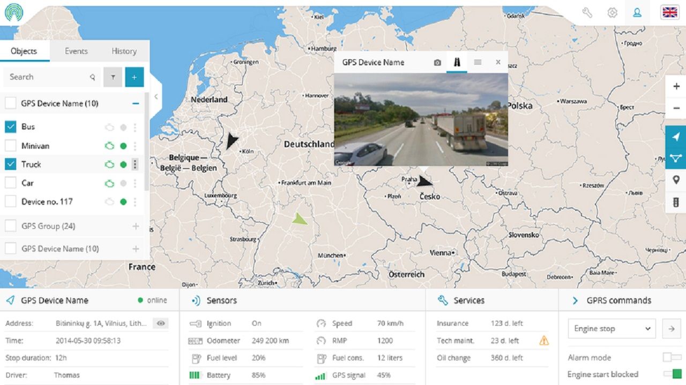The height and width of the screenshot is (385, 686).
Task: Collapse the GPS Device Name (10) group
Action: point(136,104)
